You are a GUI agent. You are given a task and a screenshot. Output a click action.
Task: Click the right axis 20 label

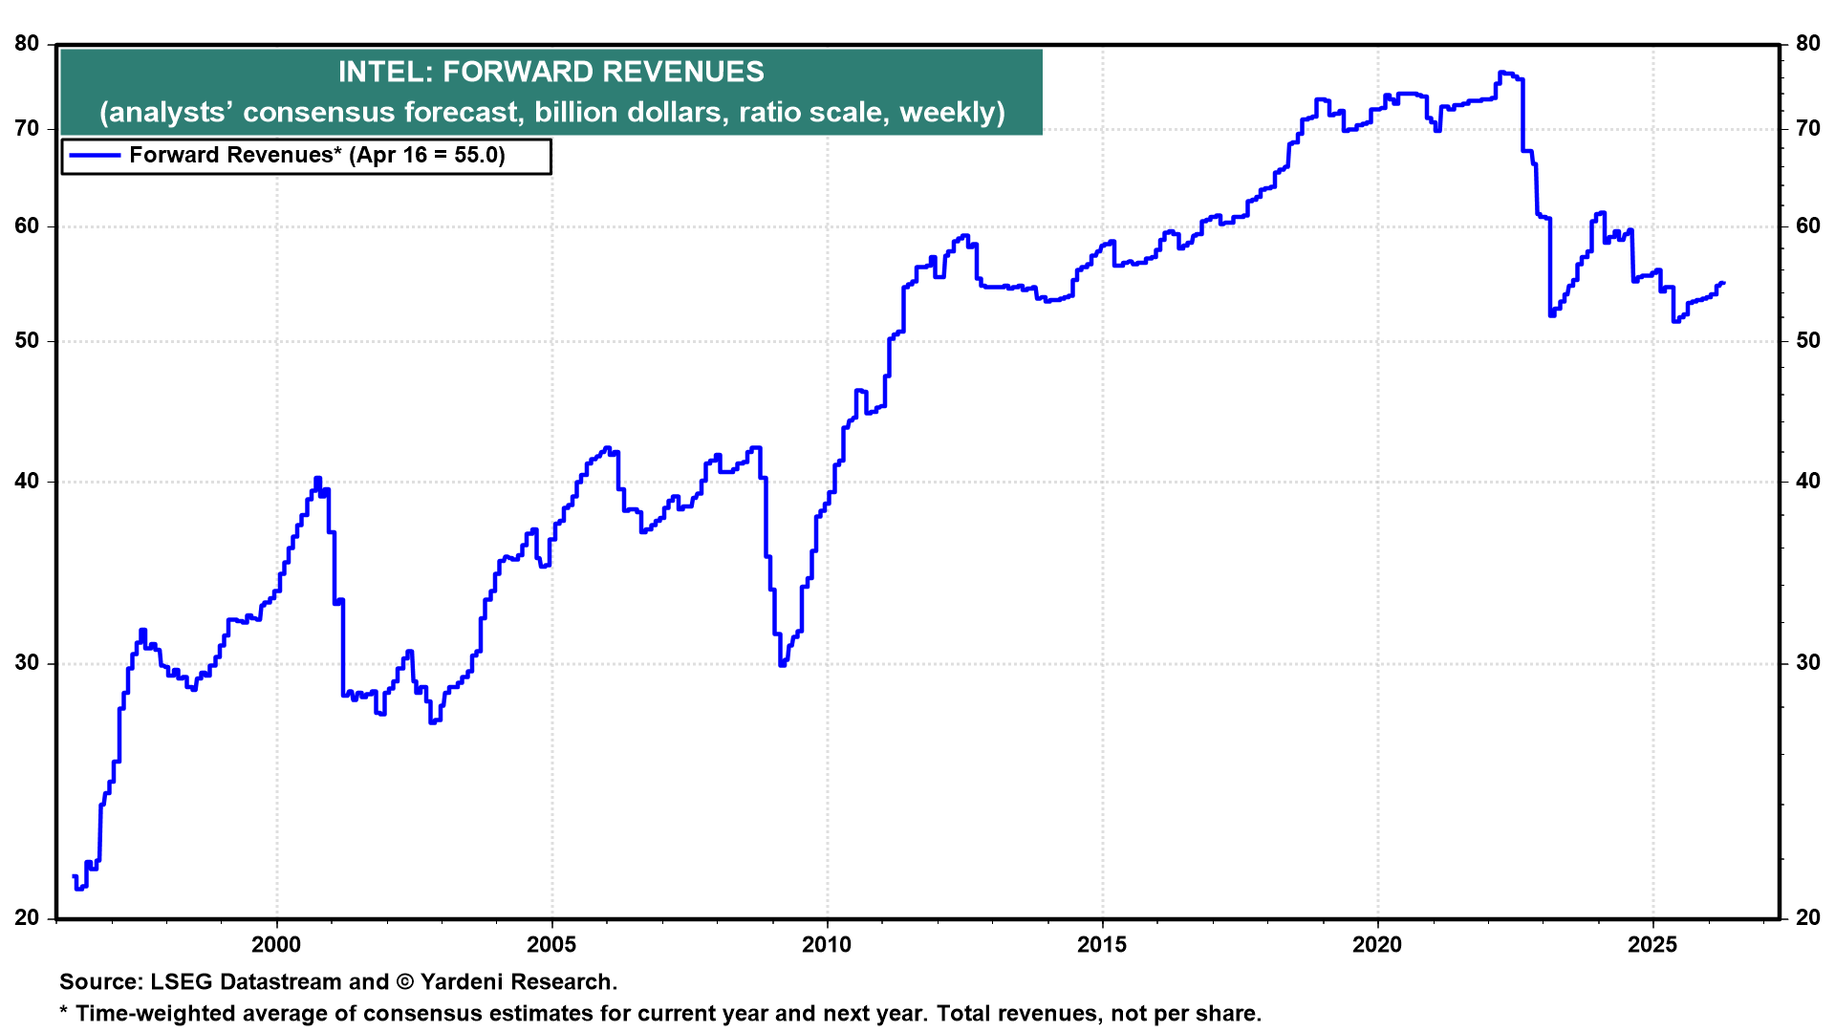tap(1807, 918)
